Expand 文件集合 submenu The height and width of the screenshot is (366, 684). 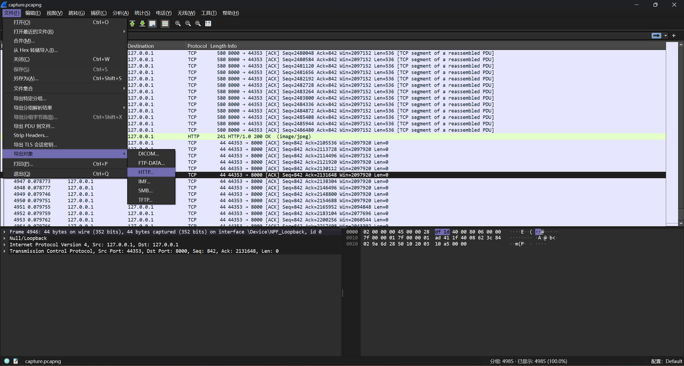tap(65, 88)
